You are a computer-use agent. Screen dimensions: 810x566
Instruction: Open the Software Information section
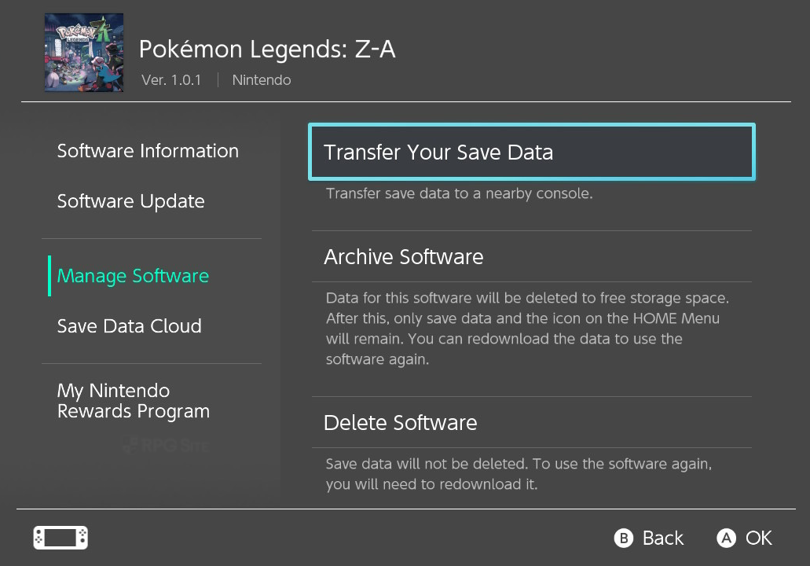[148, 151]
